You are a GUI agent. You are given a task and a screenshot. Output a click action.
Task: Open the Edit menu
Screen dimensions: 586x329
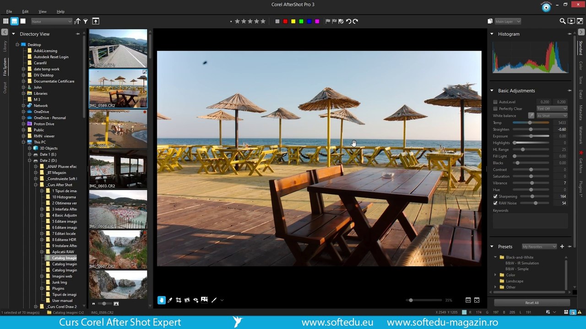pyautogui.click(x=25, y=11)
